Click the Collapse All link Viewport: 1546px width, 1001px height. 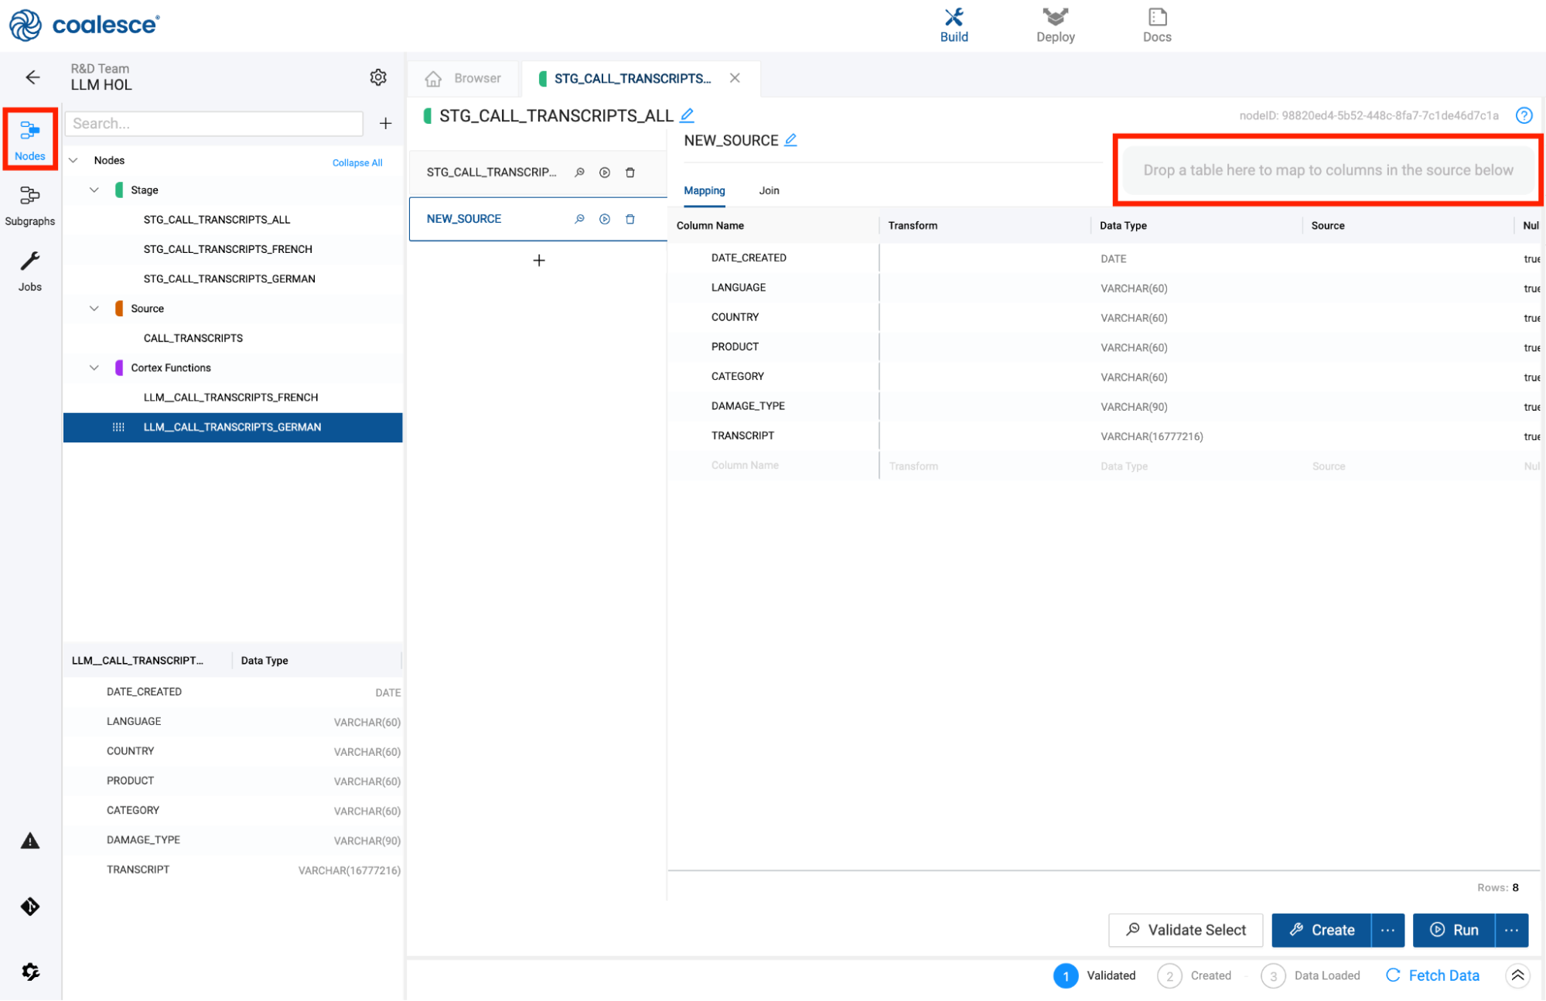(357, 162)
